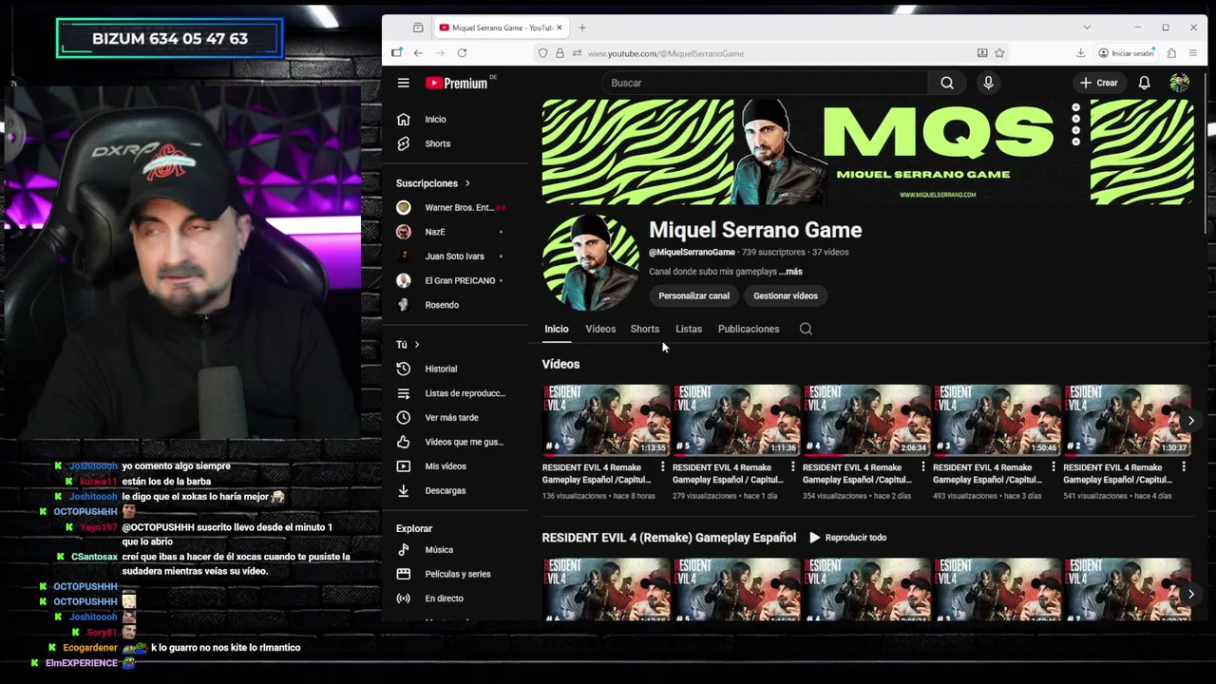Screen dimensions: 1216x684
Task: Close the Miquel Serrano Game tab
Action: 560,28
